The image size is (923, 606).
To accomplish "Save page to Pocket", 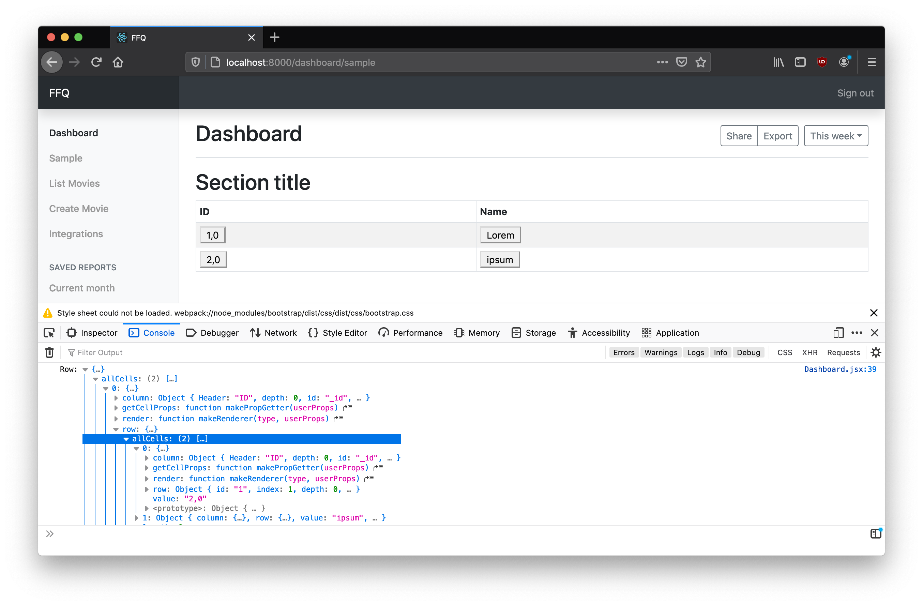I will (x=681, y=62).
